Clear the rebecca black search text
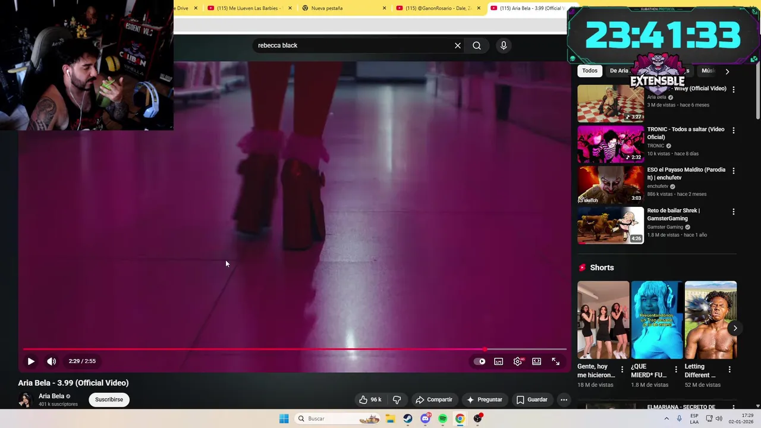The image size is (761, 428). point(458,46)
